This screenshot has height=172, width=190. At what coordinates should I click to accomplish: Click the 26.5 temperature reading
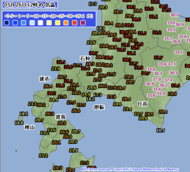pyautogui.click(x=62, y=77)
